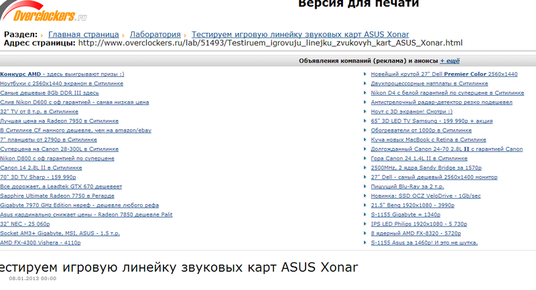This screenshot has height=290, width=536.
Task: Open Слив Nikon D600 link
Action: tap(74, 102)
